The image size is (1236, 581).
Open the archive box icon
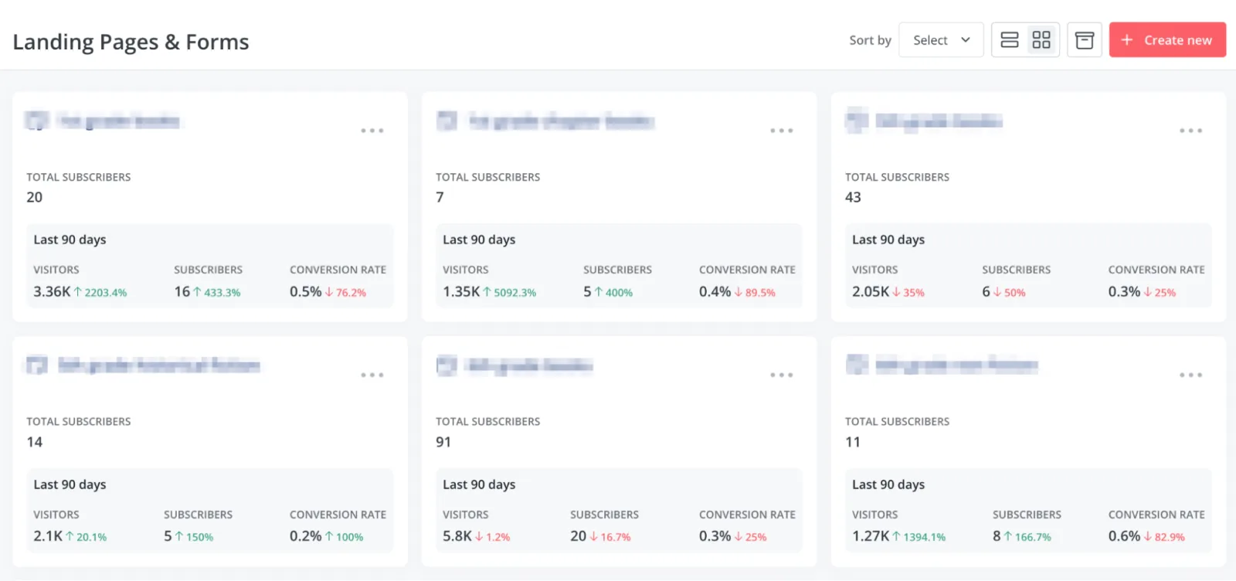pyautogui.click(x=1085, y=40)
